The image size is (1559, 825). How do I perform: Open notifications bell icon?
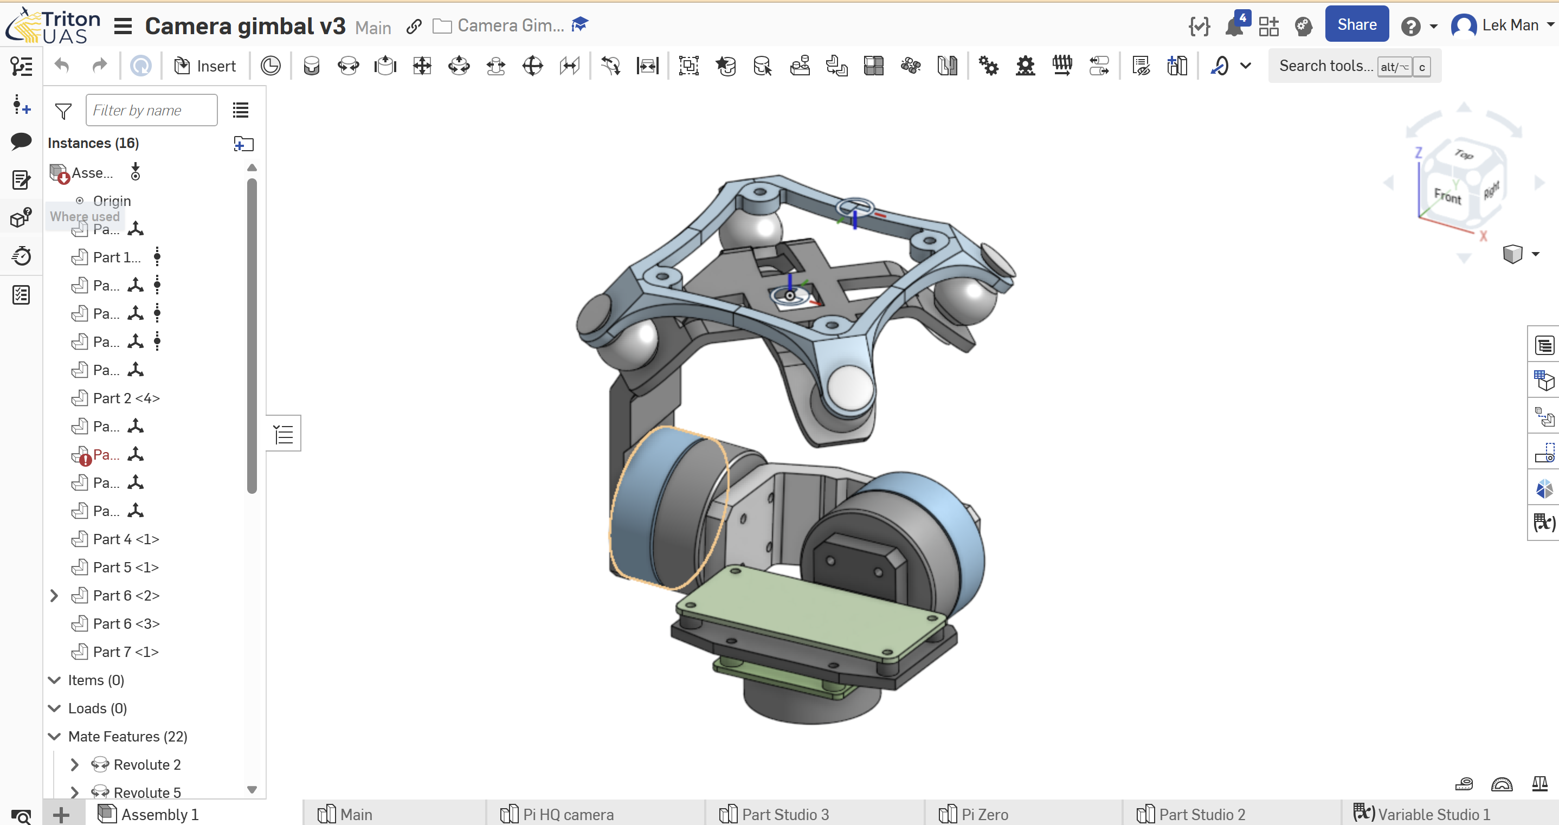coord(1233,26)
